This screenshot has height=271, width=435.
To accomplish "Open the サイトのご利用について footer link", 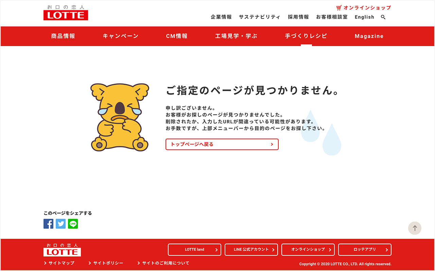I will [163, 263].
